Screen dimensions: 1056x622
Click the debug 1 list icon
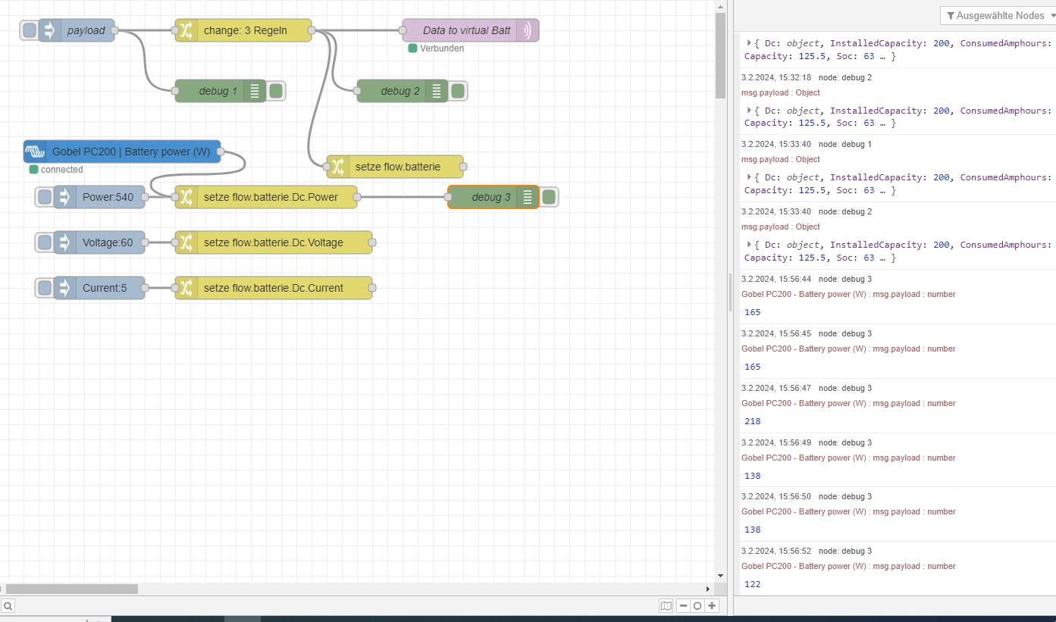click(x=255, y=91)
